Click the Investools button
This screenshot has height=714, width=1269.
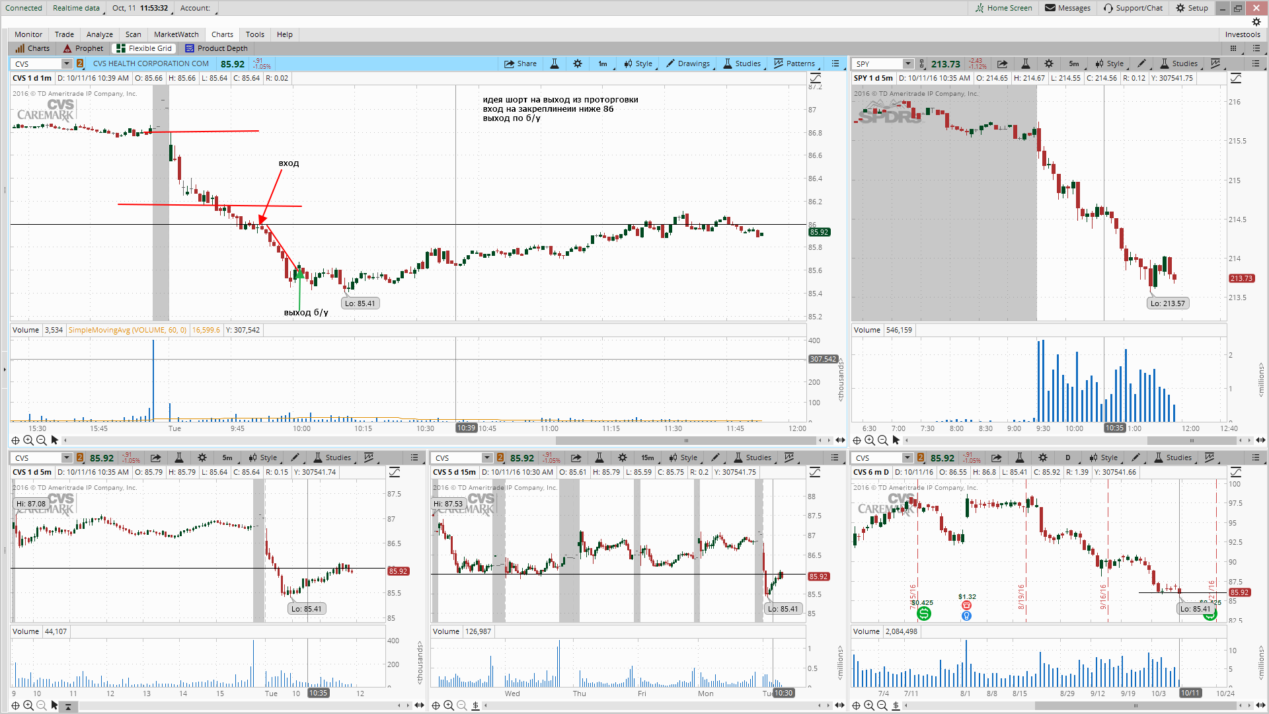(1243, 34)
